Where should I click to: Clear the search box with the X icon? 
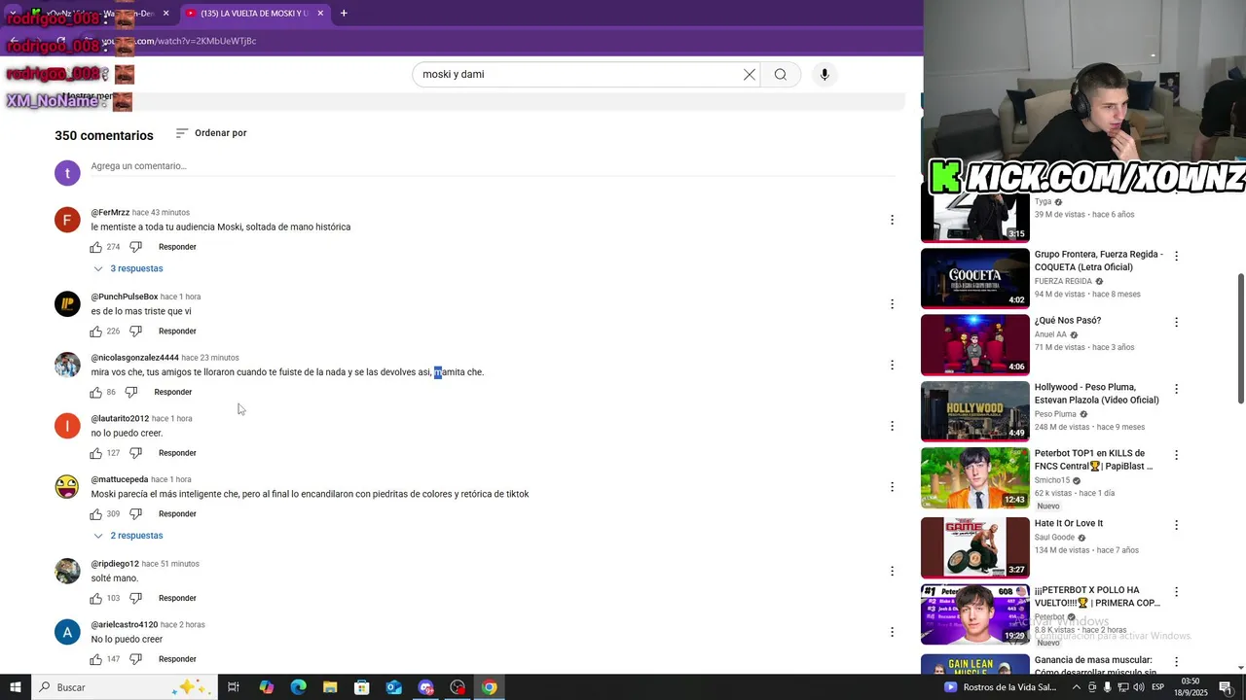tap(750, 75)
